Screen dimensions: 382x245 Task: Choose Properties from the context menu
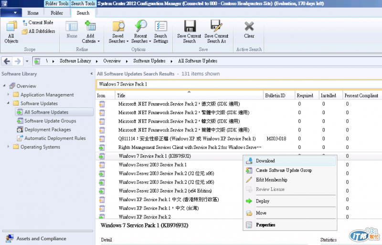pos(290,225)
